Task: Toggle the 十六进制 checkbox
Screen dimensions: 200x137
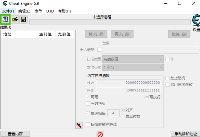Action: [x=99, y=49]
